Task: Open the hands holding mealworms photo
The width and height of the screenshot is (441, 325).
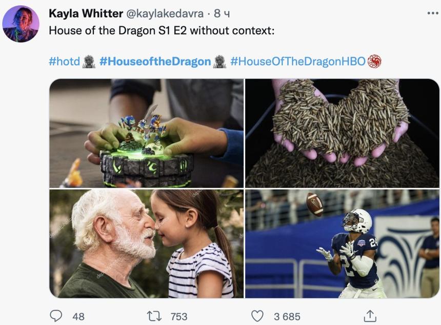Action: coord(342,133)
